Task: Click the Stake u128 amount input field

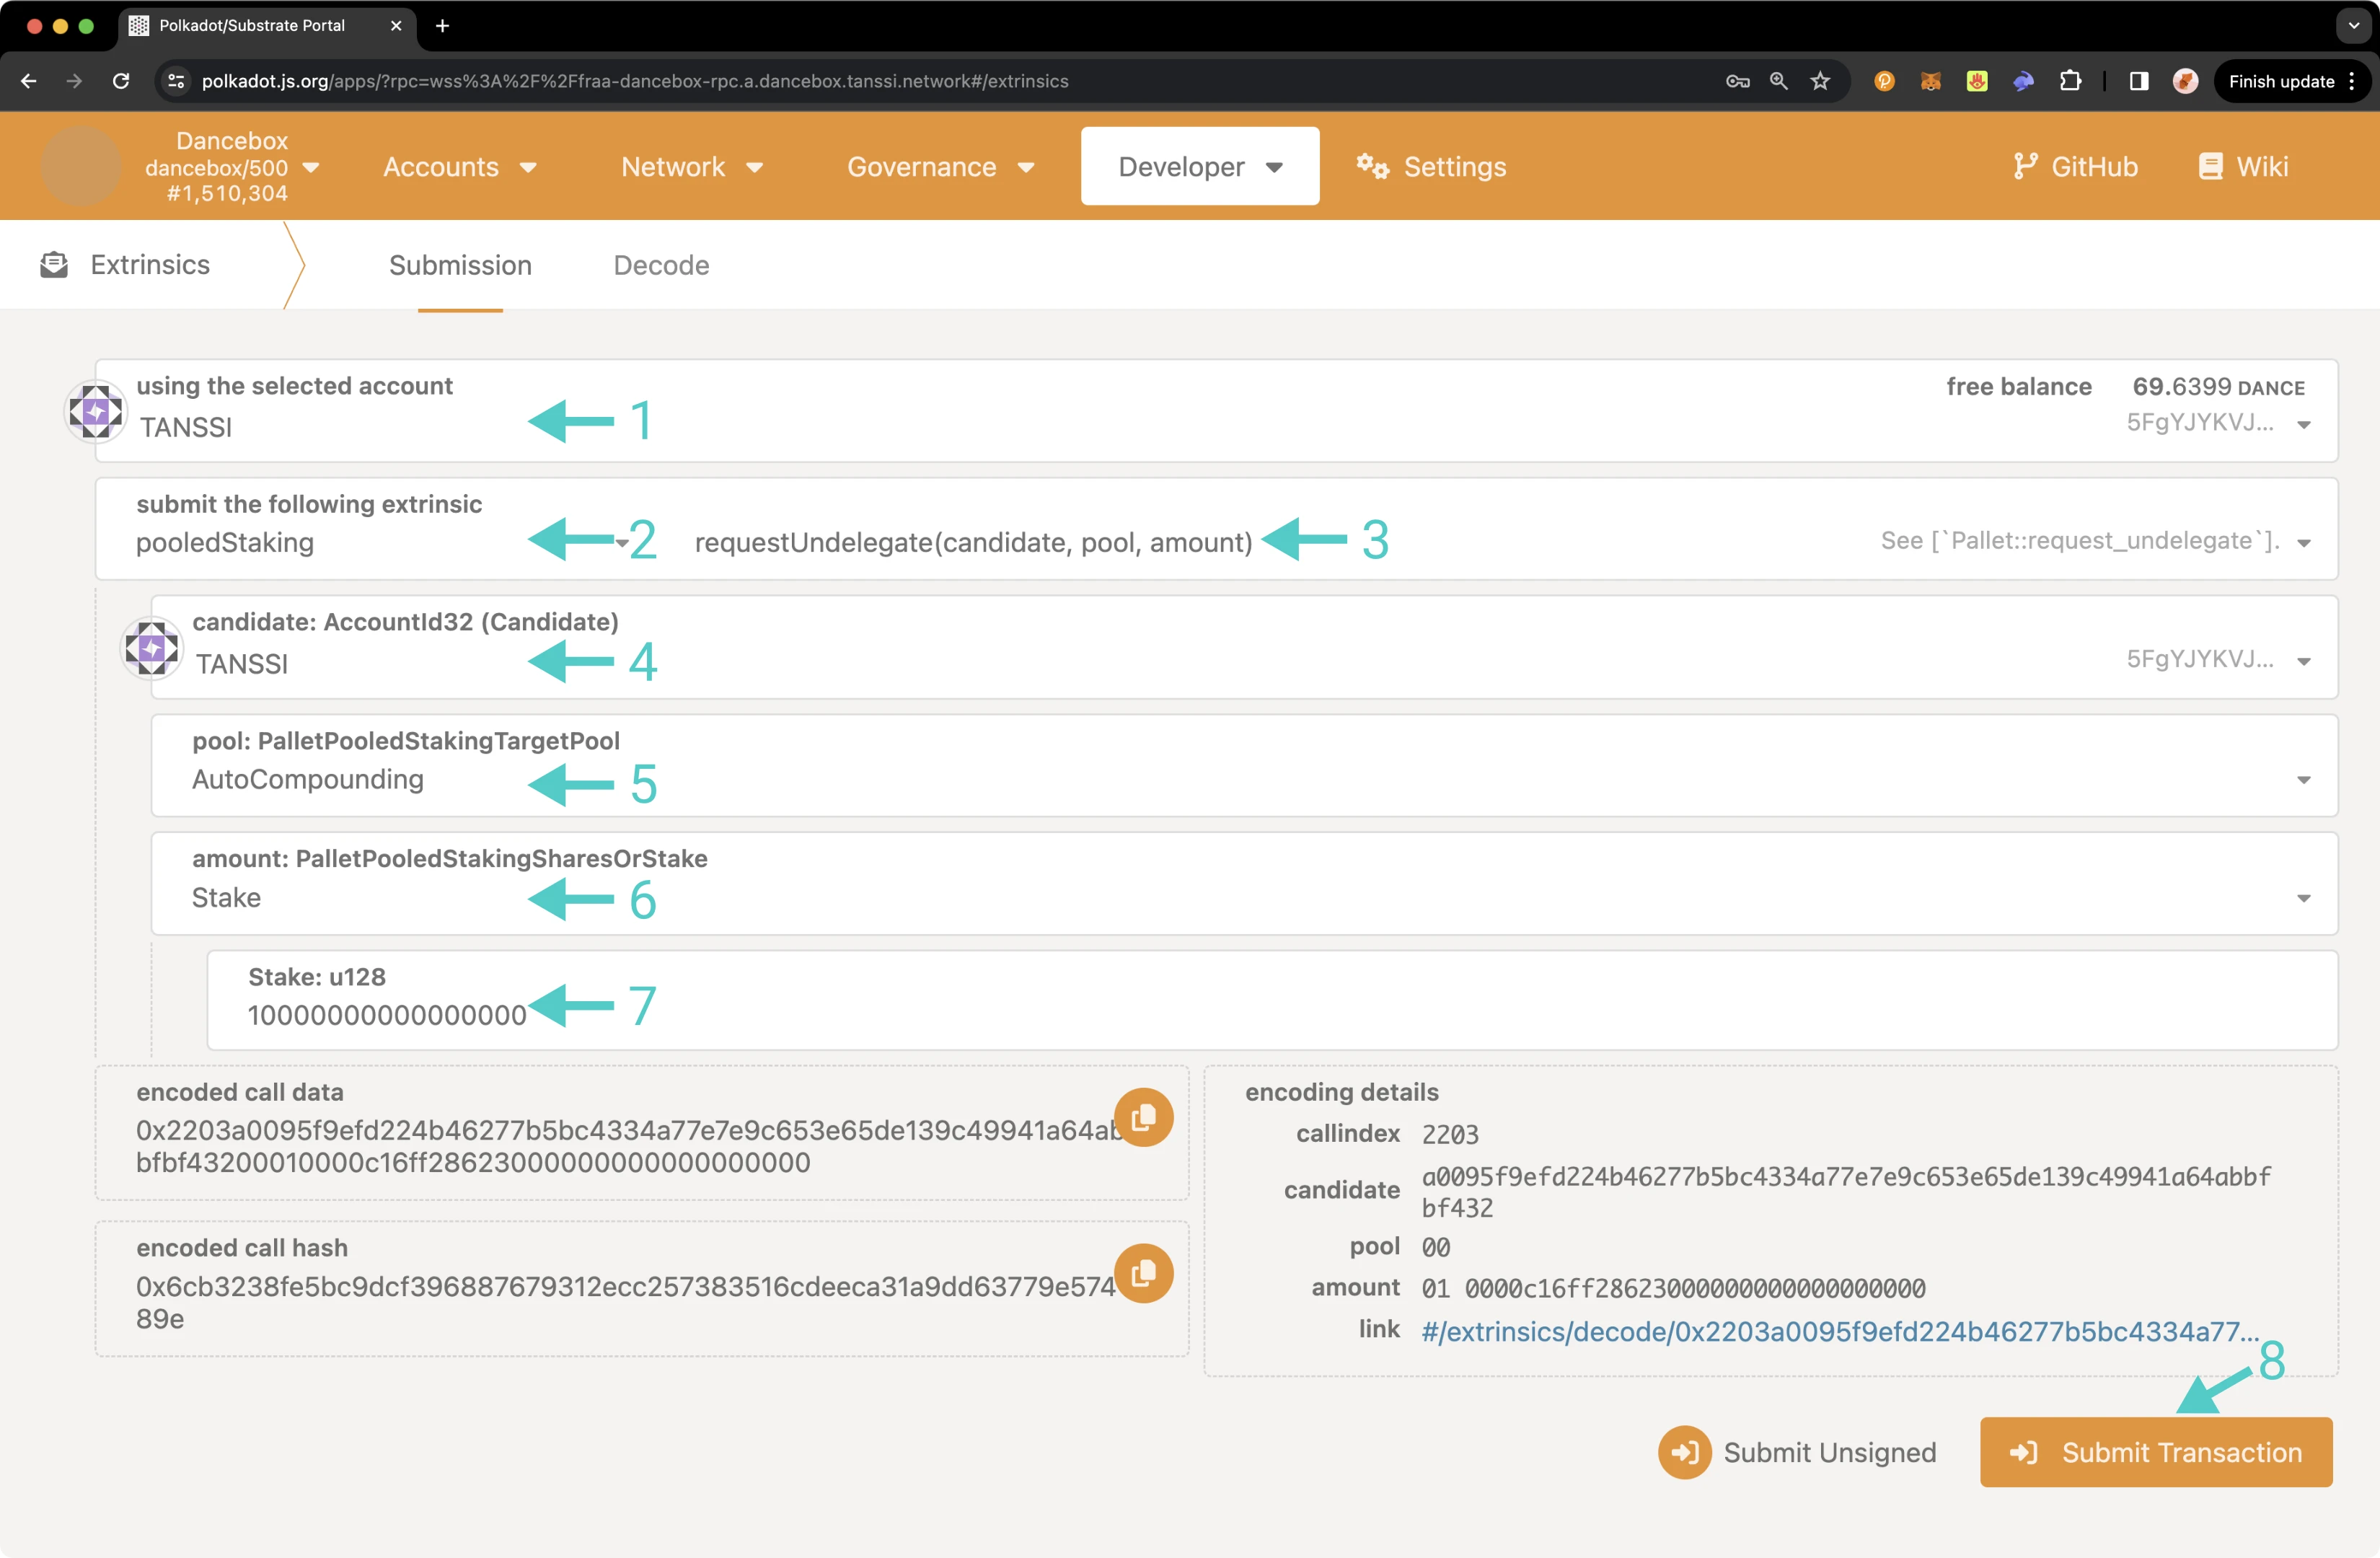Action: pos(1272,1000)
